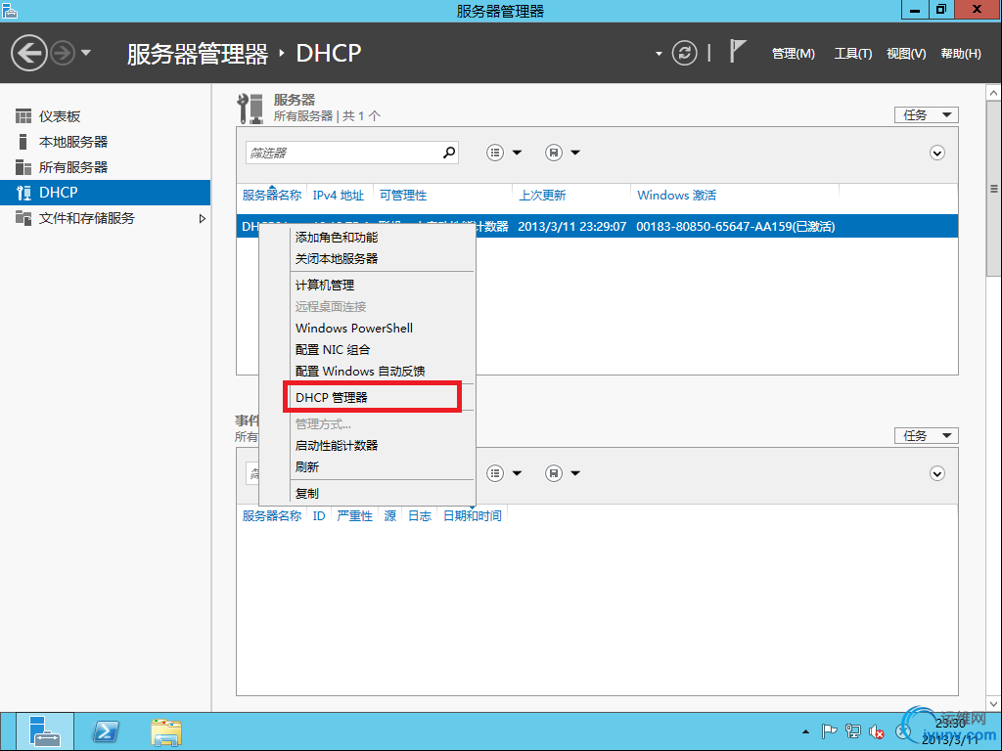1002x751 pixels.
Task: Click the 文件和存储服务 icon in sidebar
Action: 23,218
